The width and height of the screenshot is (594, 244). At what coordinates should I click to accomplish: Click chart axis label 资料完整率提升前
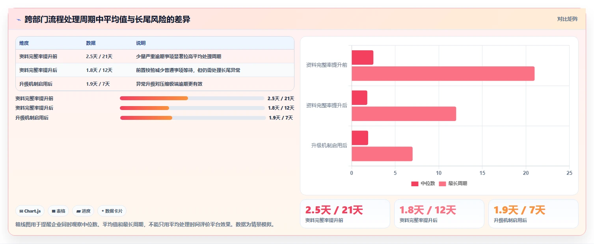(x=327, y=65)
